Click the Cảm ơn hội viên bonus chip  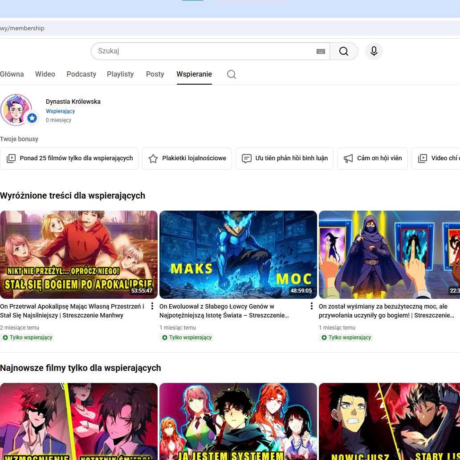pos(372,159)
